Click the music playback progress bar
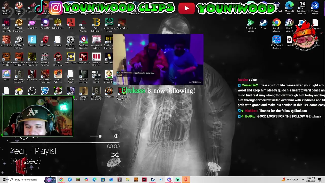Viewport: 325px width, 183px height. 65,143
